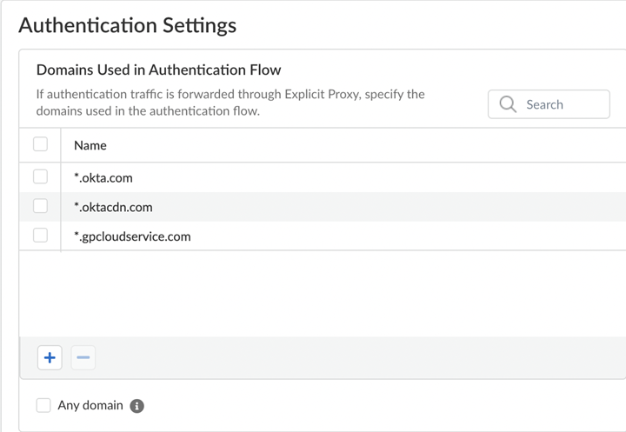This screenshot has height=432, width=626.
Task: Click the Any domain label text
Action: click(90, 405)
